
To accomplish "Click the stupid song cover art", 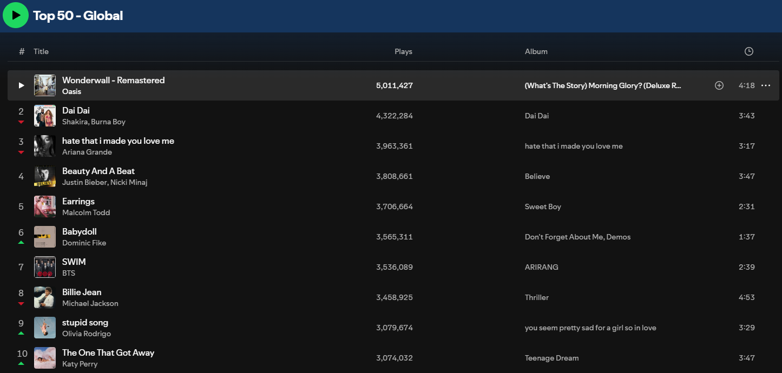I will (x=45, y=328).
